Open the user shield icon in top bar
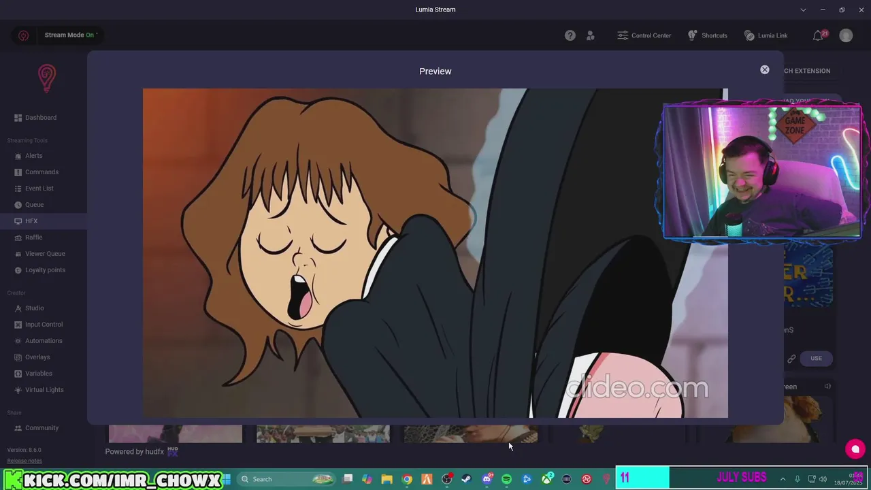Image resolution: width=871 pixels, height=490 pixels. [x=591, y=35]
